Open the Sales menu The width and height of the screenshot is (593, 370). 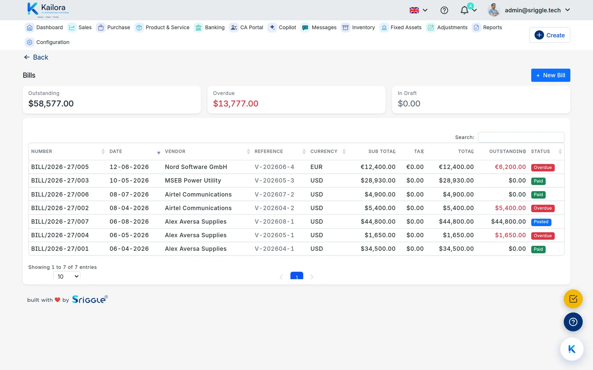click(x=80, y=27)
